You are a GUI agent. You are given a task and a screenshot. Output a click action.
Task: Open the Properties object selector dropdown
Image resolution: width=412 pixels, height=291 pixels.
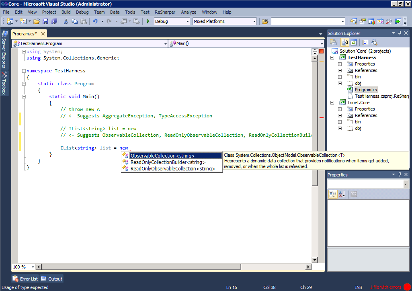(x=406, y=184)
